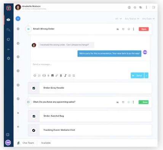Insert emoji in message composer

[35, 75]
